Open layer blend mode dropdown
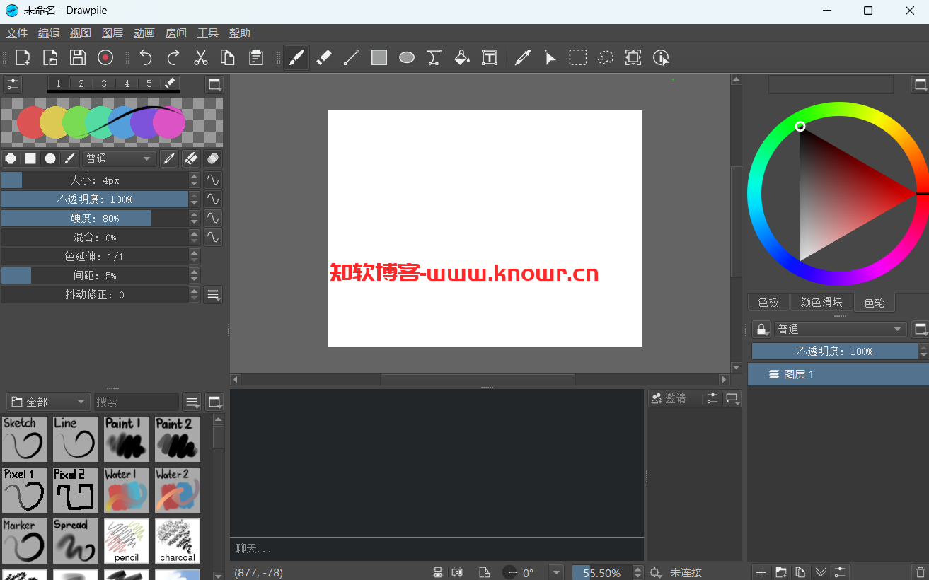 [841, 329]
